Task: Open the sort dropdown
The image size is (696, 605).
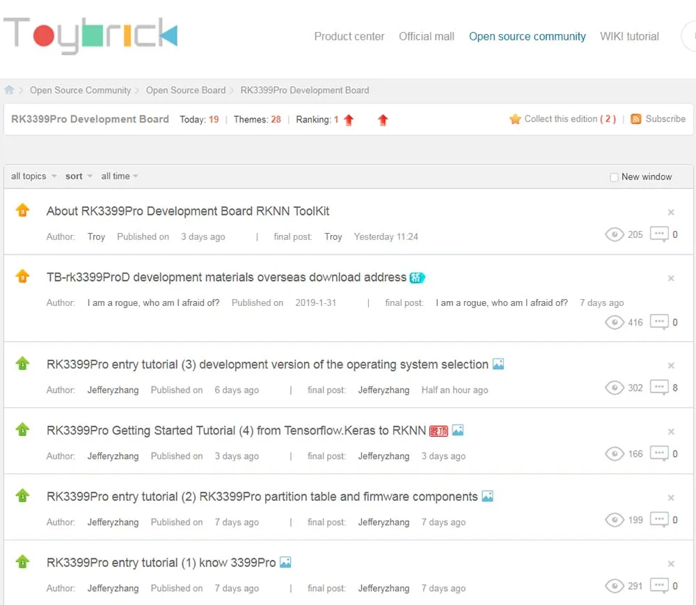Action: click(x=79, y=176)
